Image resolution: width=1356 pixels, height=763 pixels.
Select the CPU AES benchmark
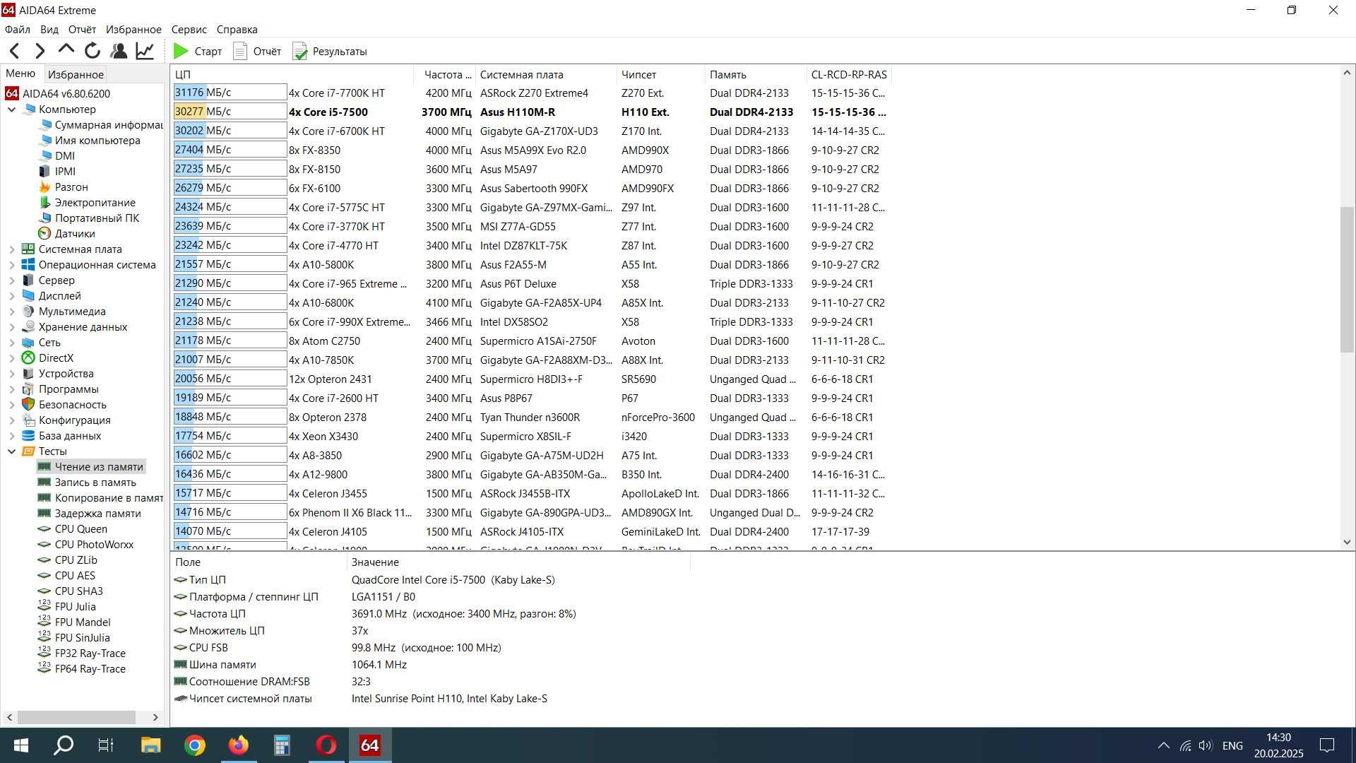[66, 576]
